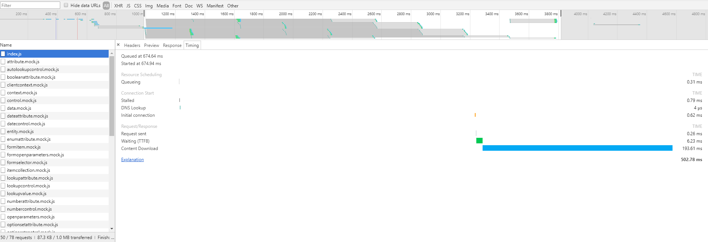This screenshot has height=242, width=708.
Task: Focus the Filter input field
Action: pyautogui.click(x=30, y=5)
